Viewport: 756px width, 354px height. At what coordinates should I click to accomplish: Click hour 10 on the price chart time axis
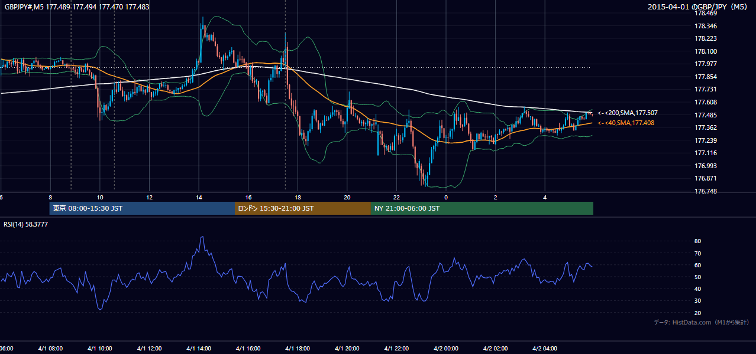[x=100, y=197]
